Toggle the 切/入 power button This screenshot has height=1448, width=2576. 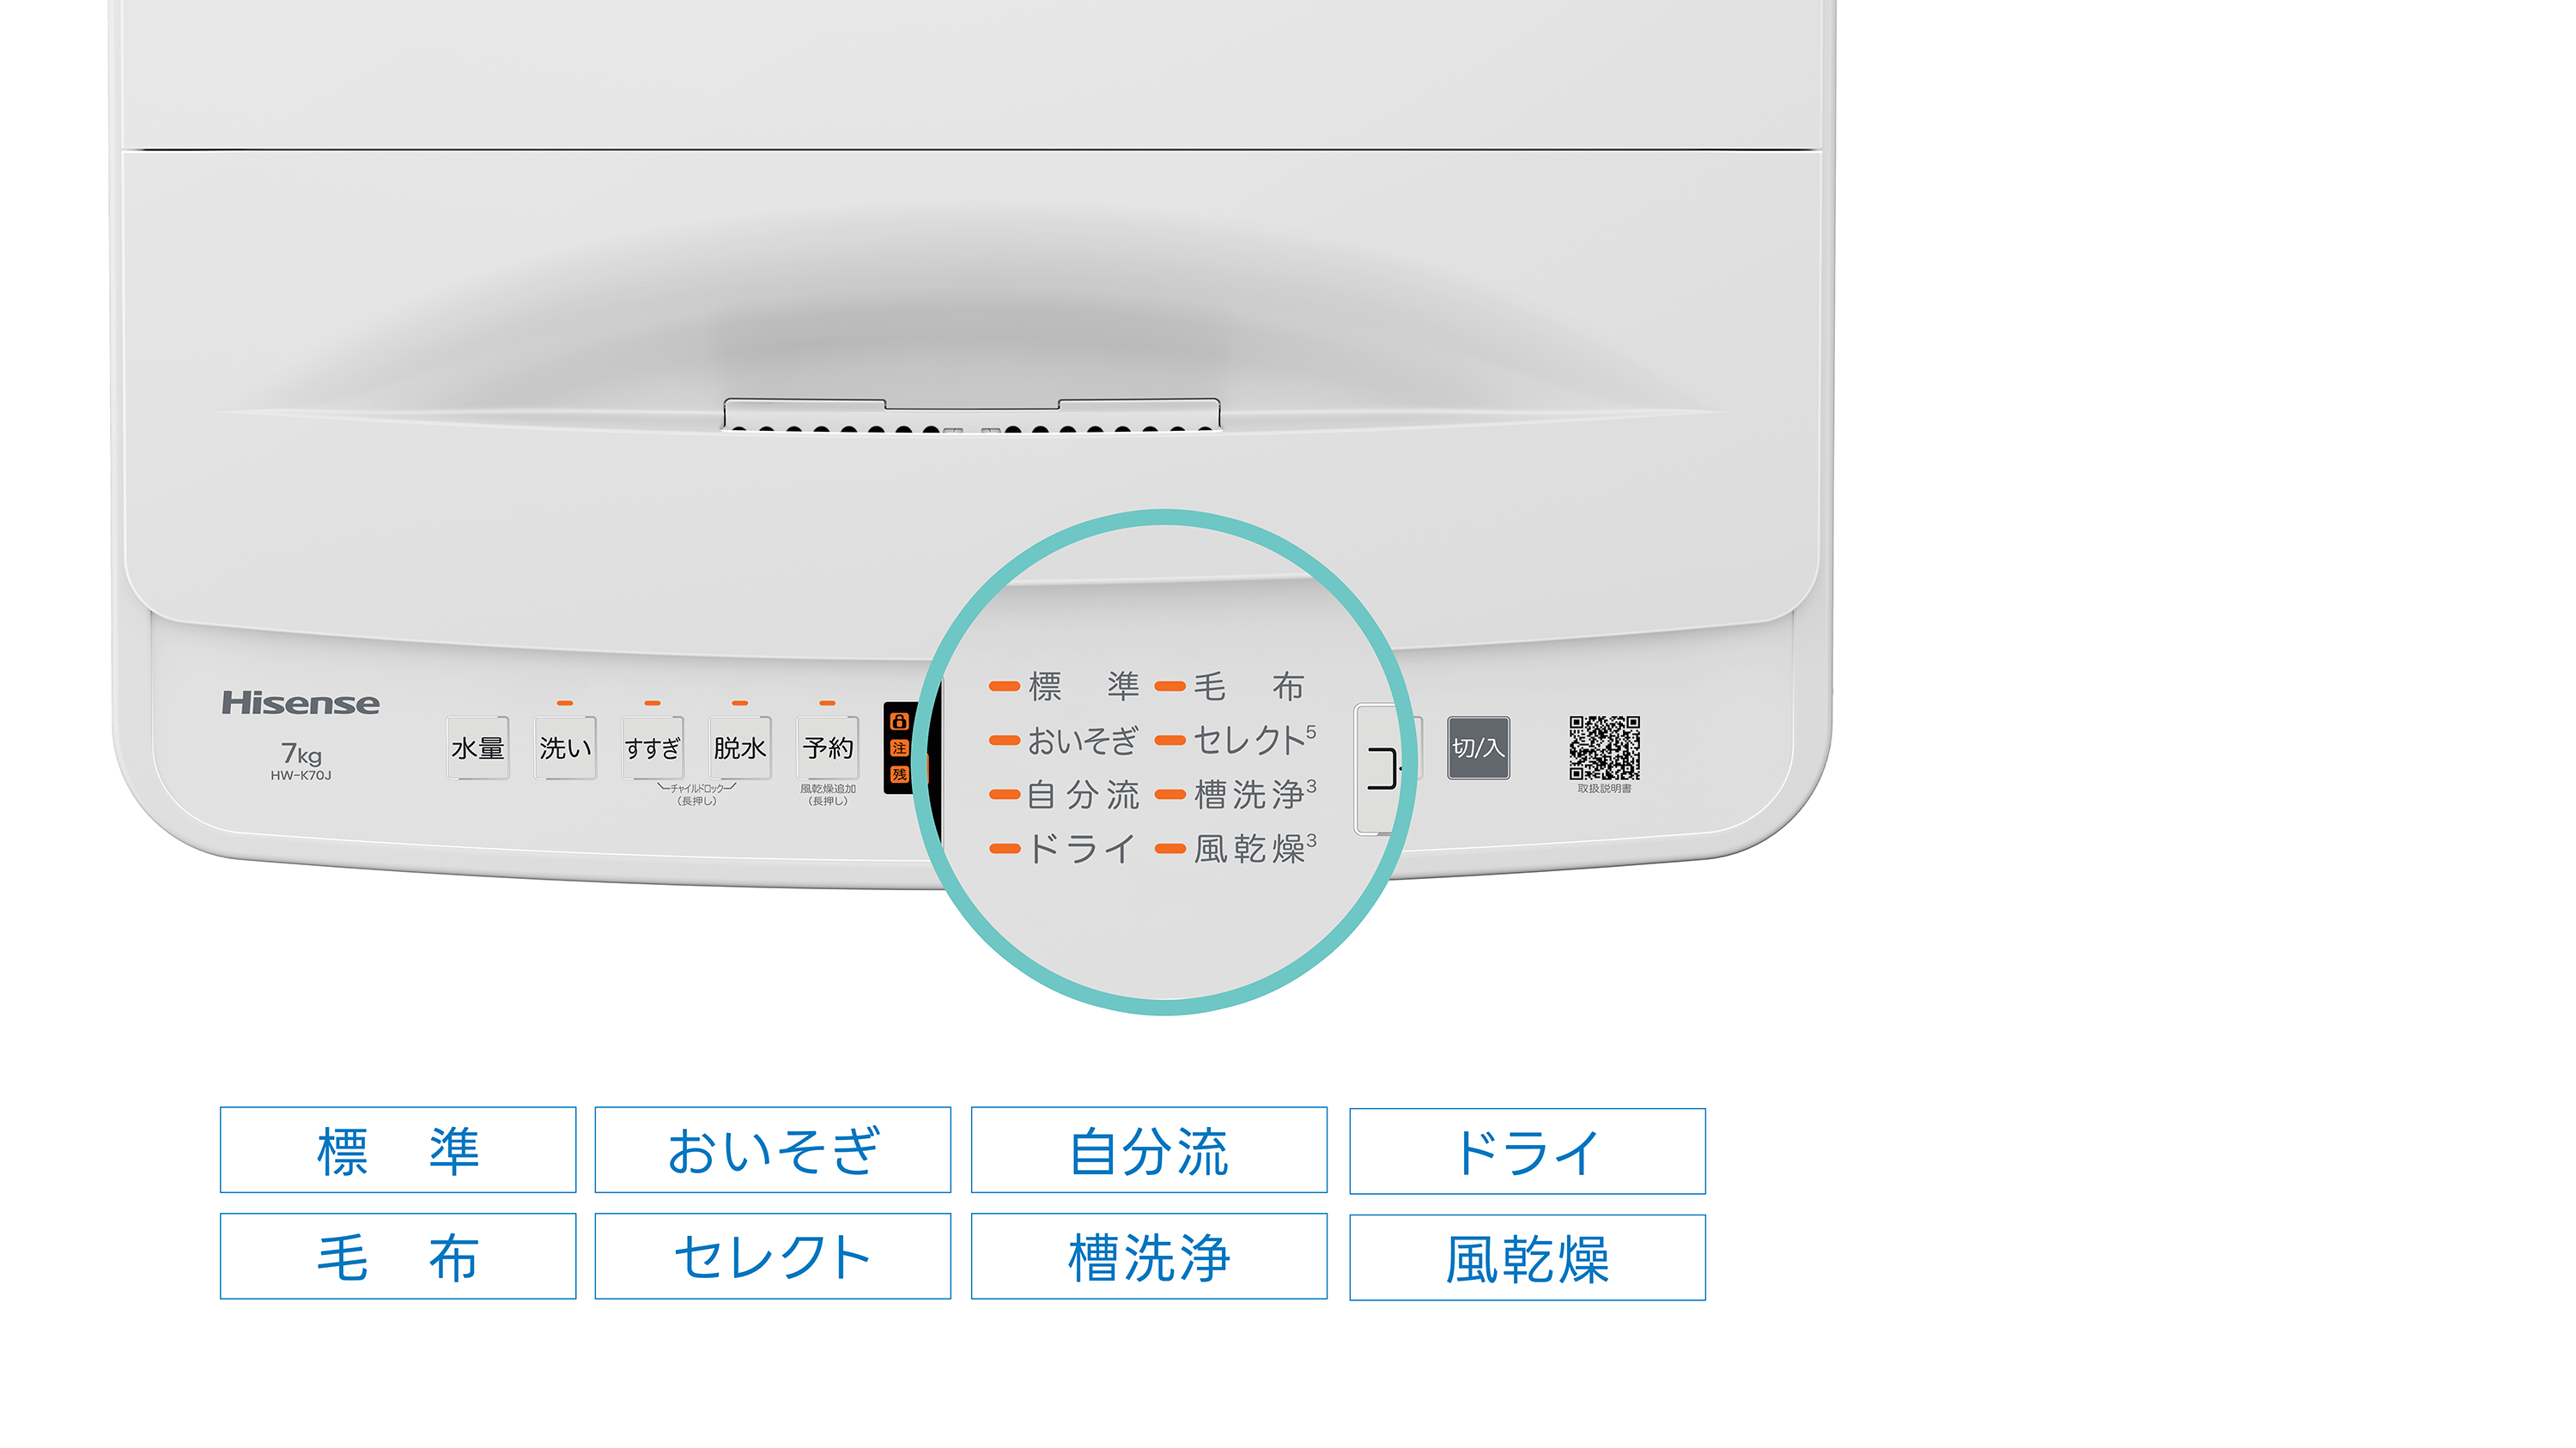point(1478,748)
